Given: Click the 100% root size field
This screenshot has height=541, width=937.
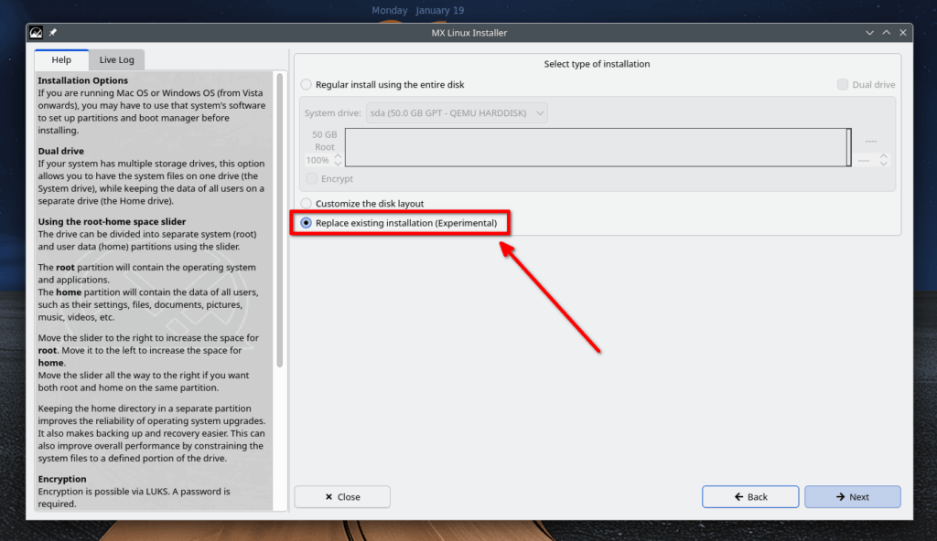Looking at the screenshot, I should tap(318, 160).
